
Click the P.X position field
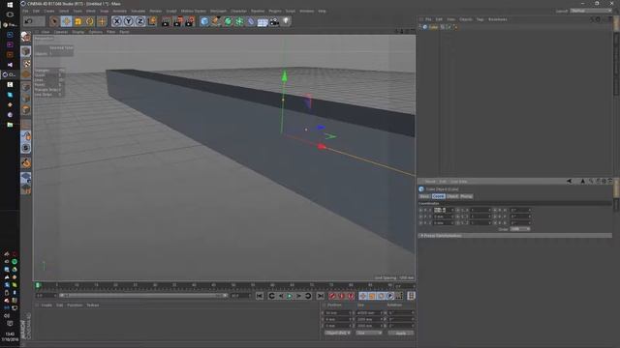(x=444, y=210)
